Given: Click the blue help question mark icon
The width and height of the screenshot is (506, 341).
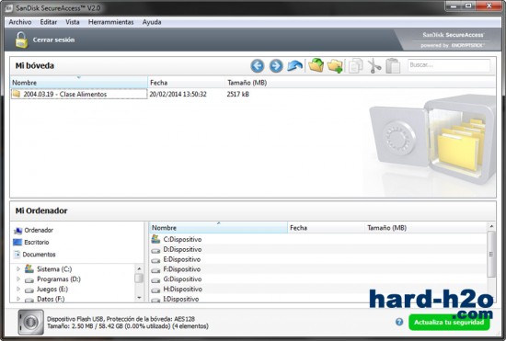Looking at the screenshot, I should click(x=399, y=322).
